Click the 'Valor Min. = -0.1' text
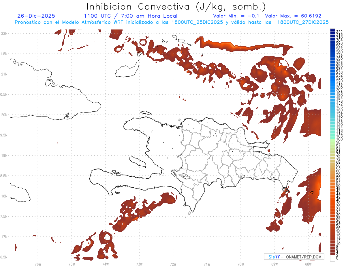Screen dimensions: 346x268 point(236,16)
